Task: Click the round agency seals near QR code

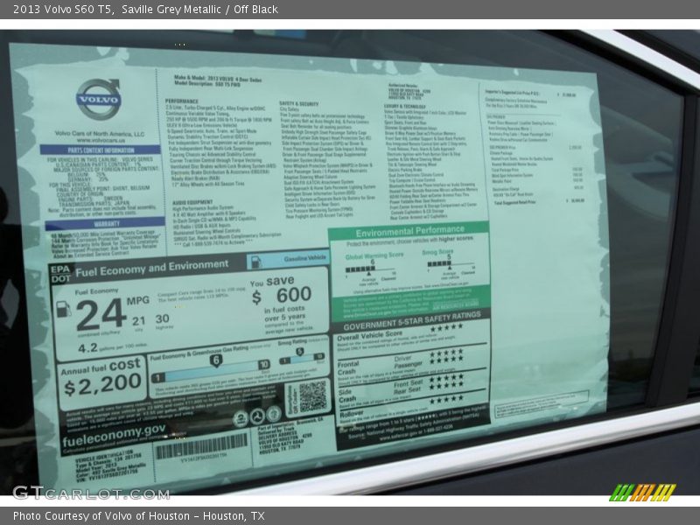Action: click(257, 416)
